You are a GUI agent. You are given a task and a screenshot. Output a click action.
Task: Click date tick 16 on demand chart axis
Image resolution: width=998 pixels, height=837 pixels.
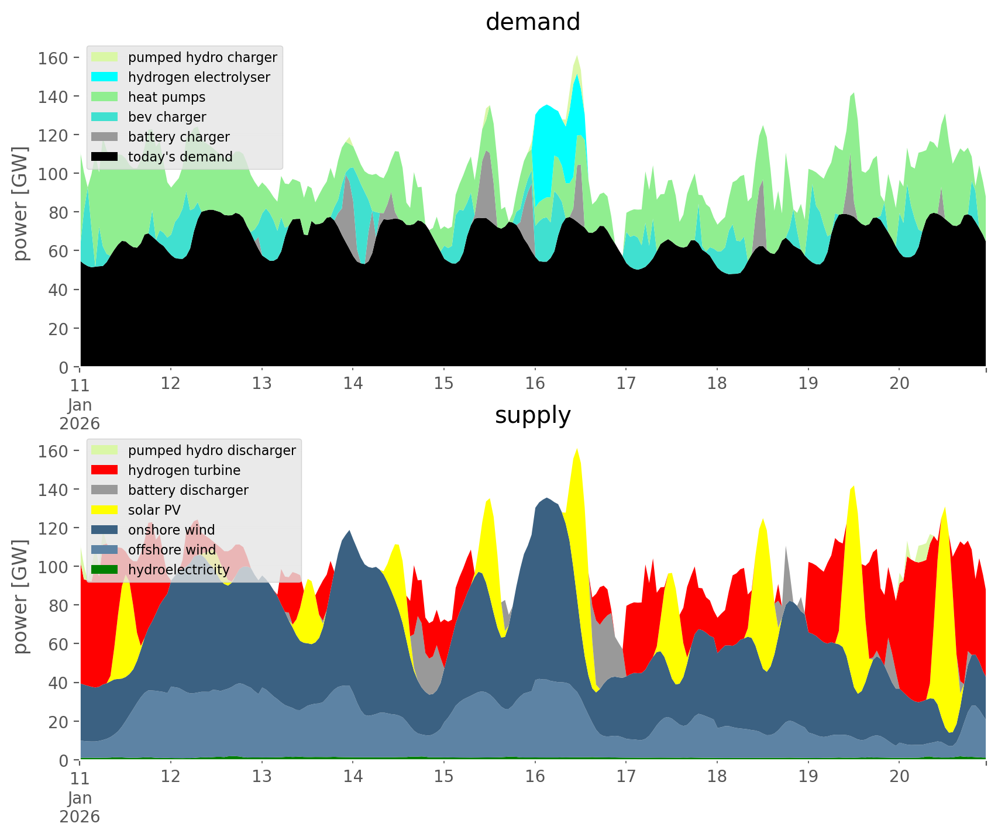click(x=535, y=384)
